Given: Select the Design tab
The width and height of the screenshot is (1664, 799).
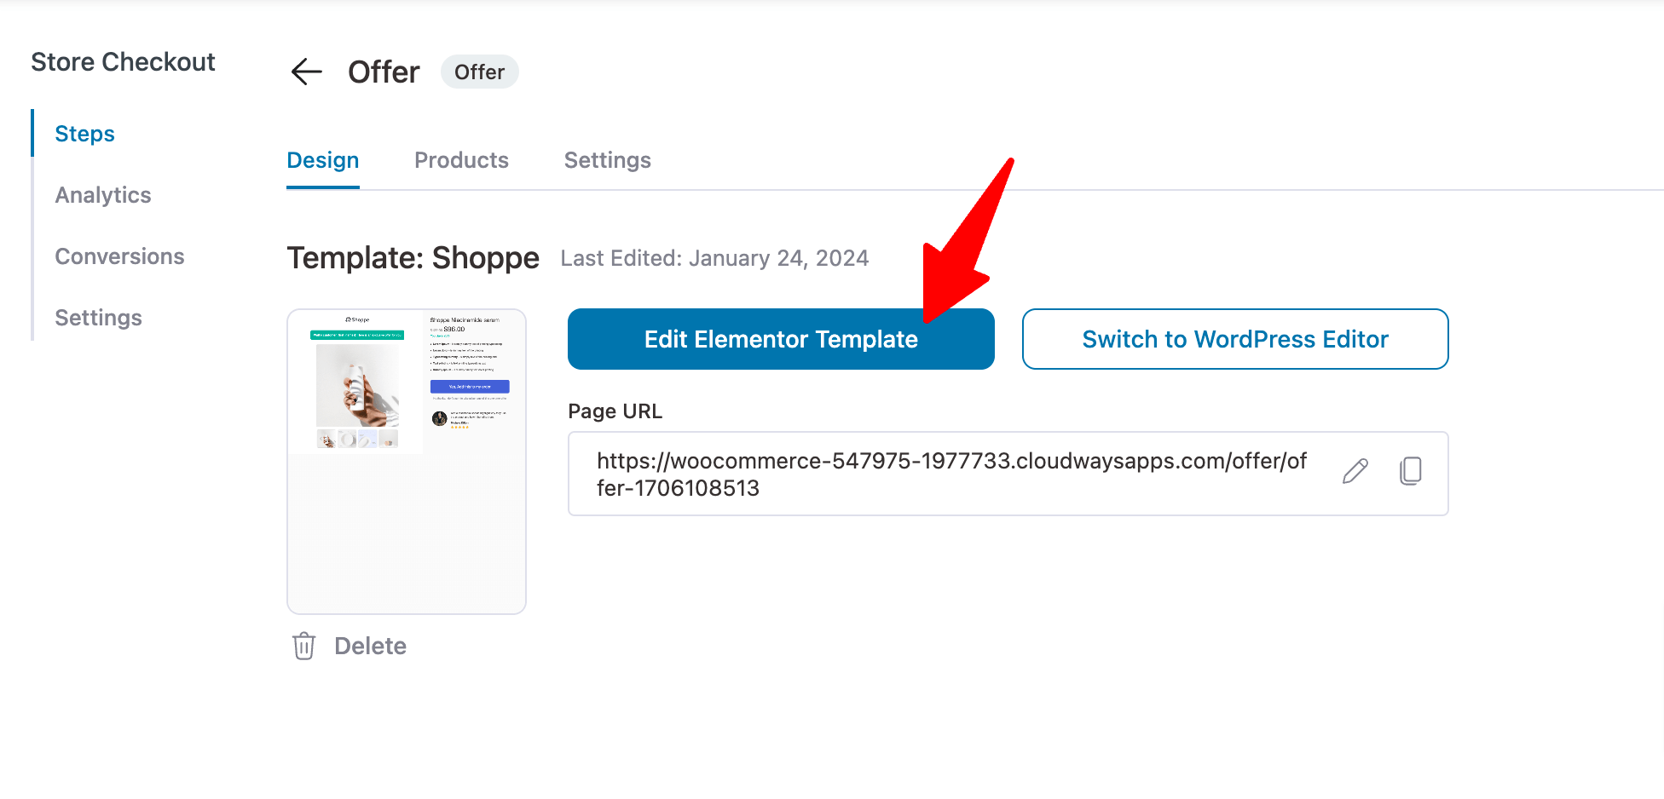Looking at the screenshot, I should 322,160.
